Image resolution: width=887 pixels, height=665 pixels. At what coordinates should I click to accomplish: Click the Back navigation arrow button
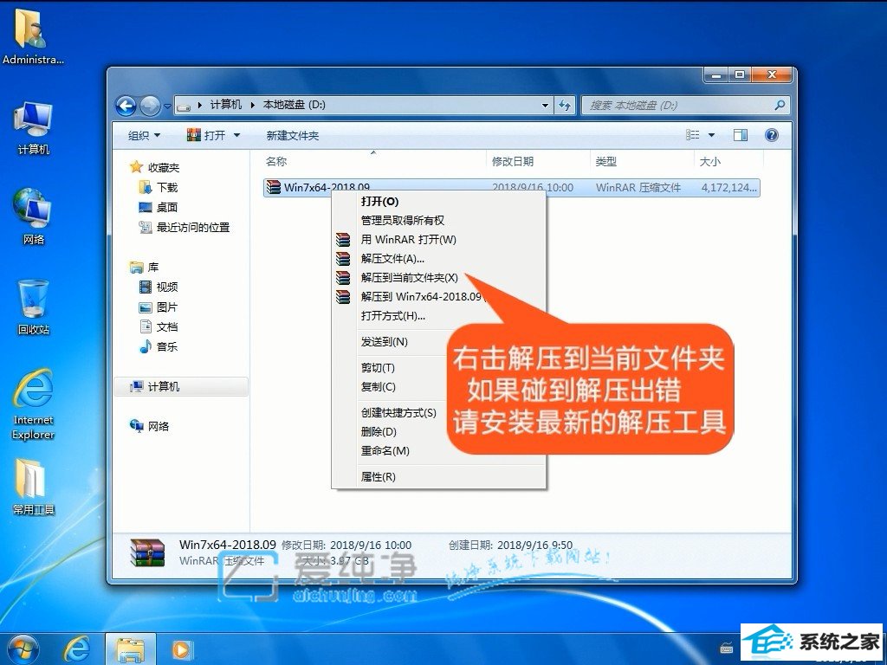coord(126,106)
